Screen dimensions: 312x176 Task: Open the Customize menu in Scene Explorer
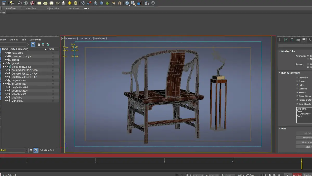(x=35, y=40)
